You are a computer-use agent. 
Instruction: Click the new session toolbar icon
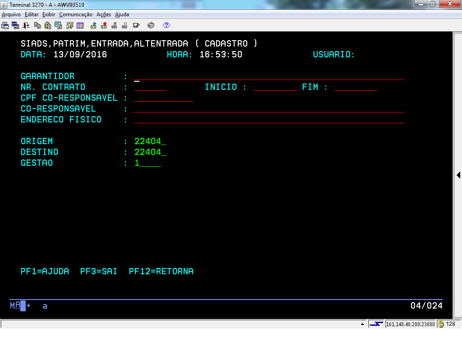click(x=5, y=25)
